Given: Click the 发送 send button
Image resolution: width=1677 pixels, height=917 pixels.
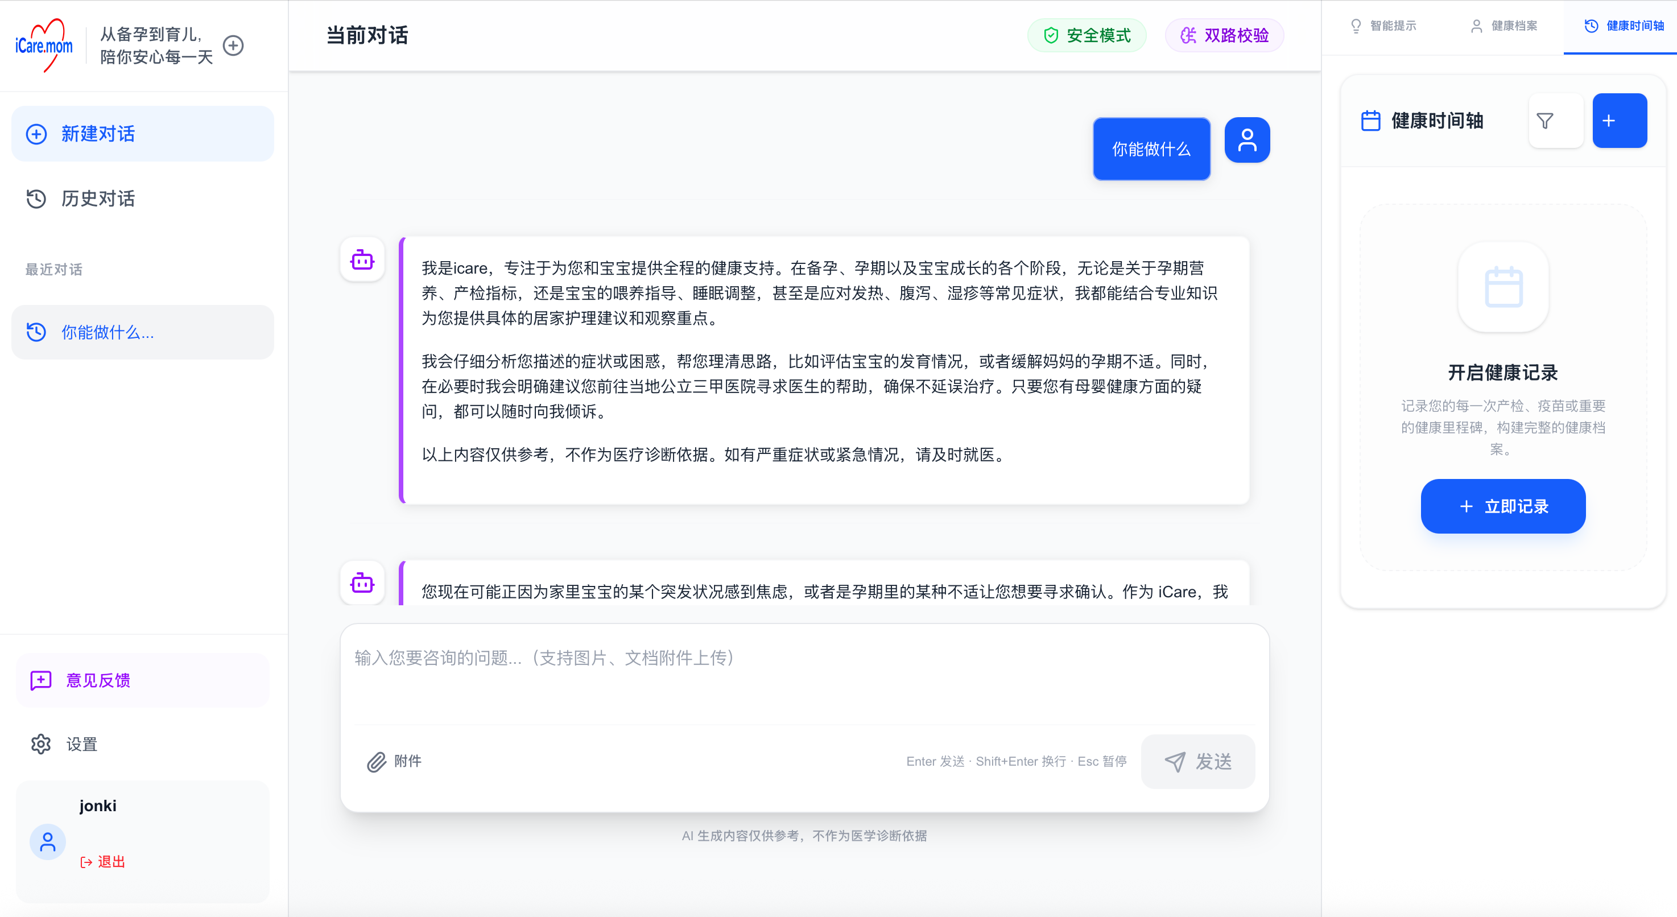Looking at the screenshot, I should click(1198, 762).
